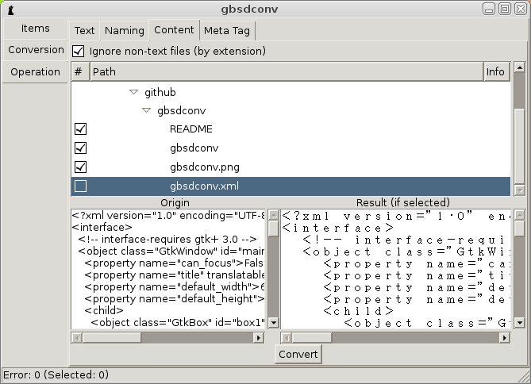Click the Origin label

coord(175,202)
